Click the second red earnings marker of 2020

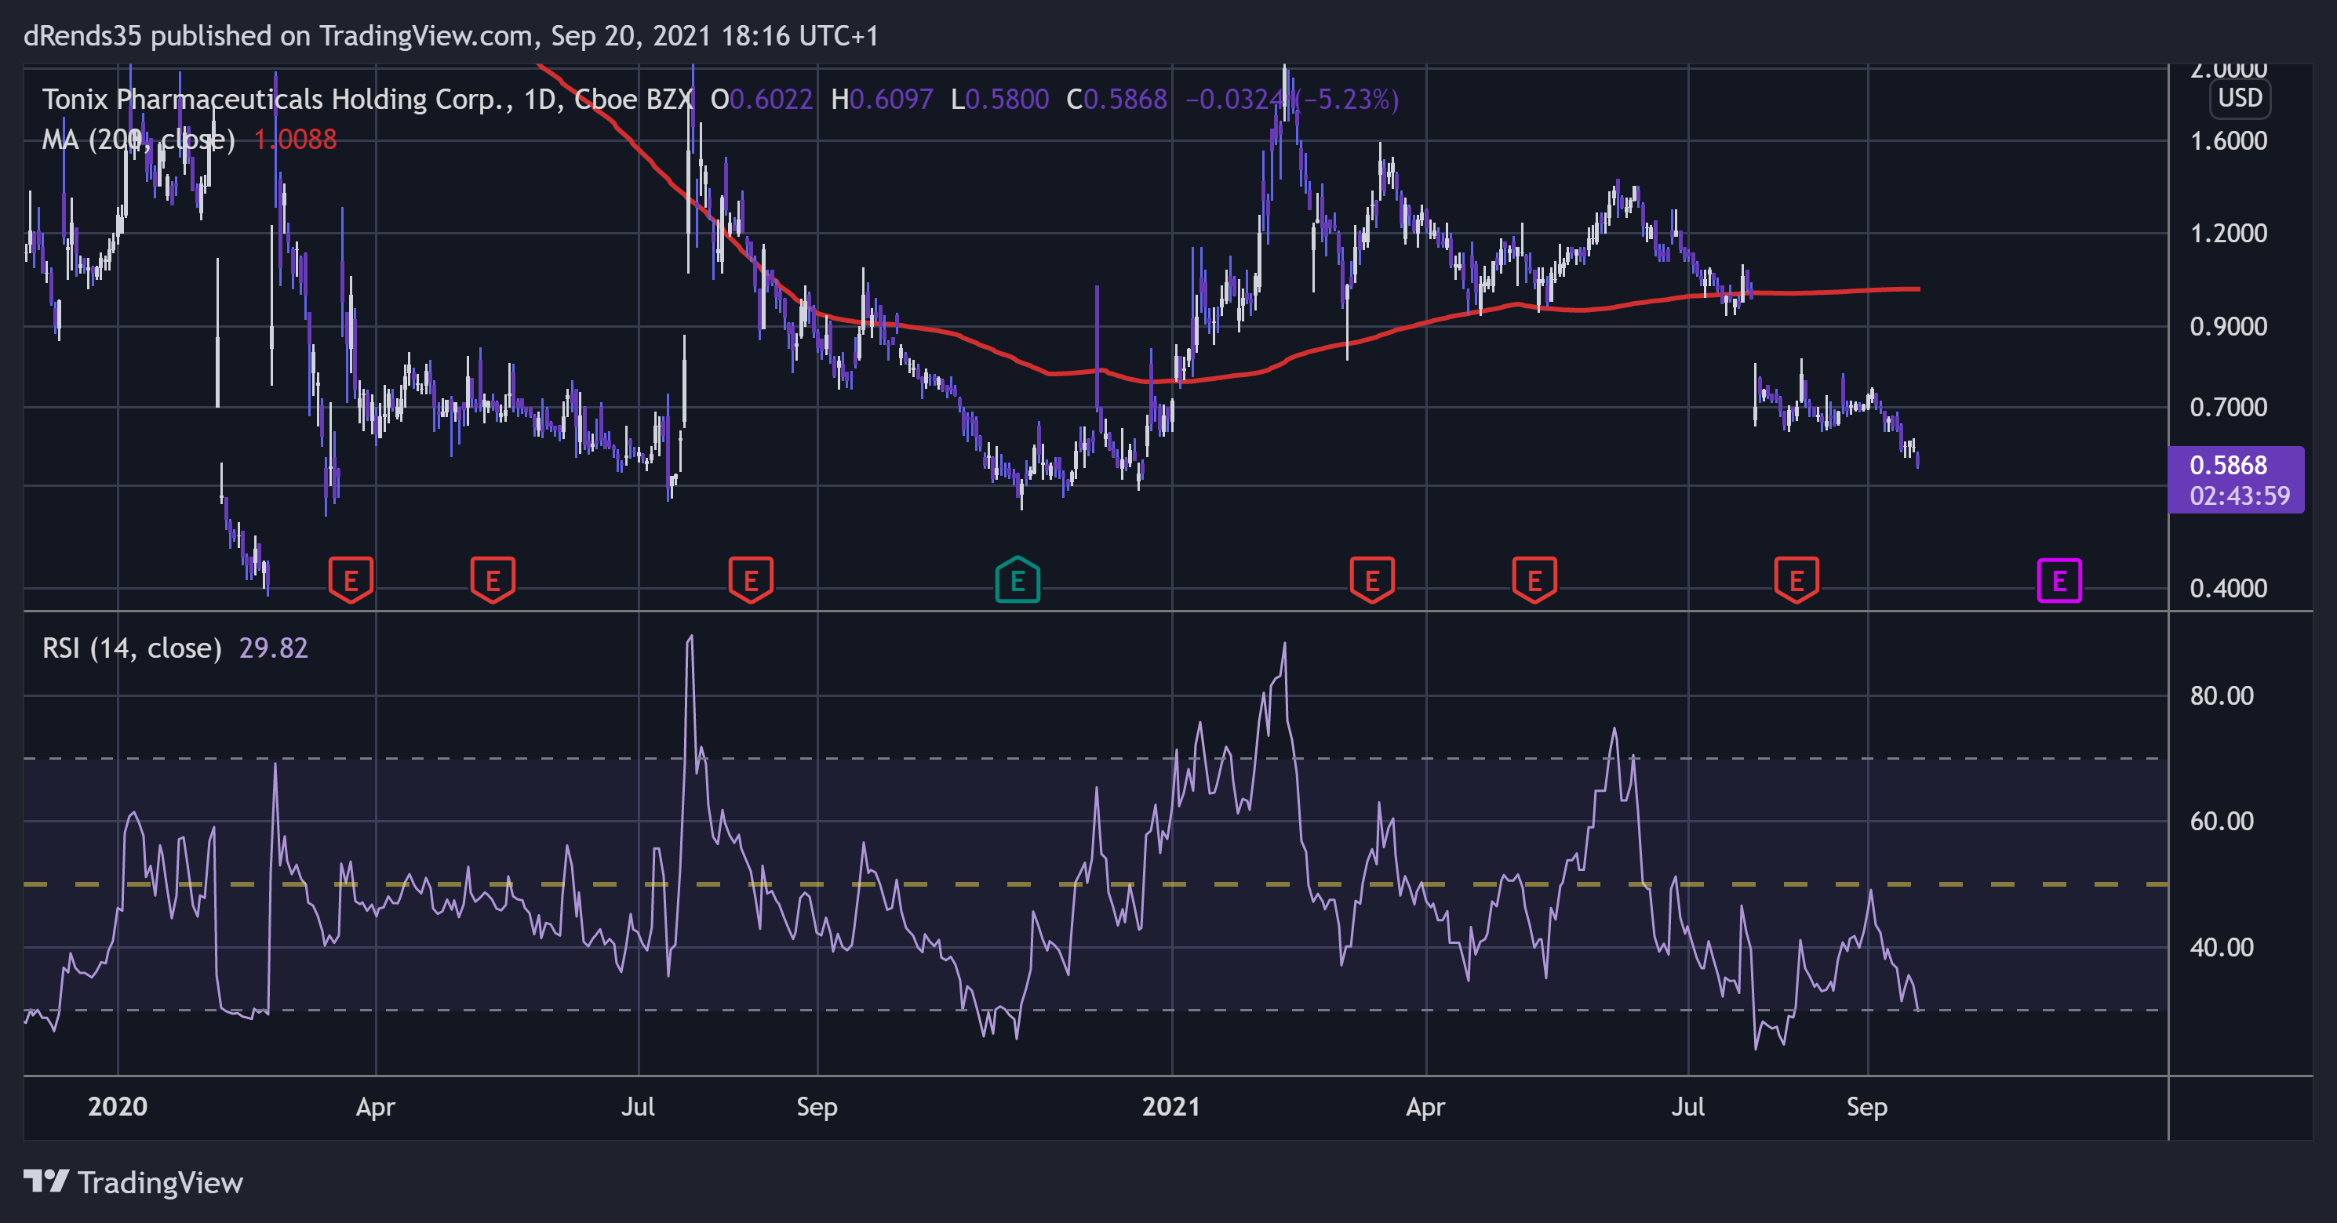[x=493, y=580]
